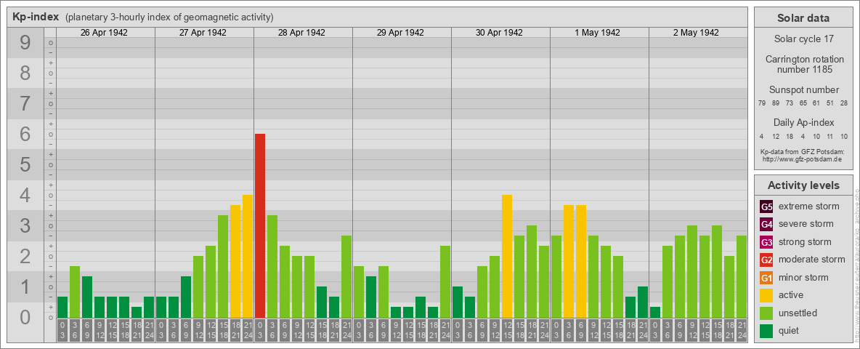Image resolution: width=860 pixels, height=349 pixels.
Task: Click the yellow 12-15 bar on 30 Apr 1942
Action: click(x=507, y=256)
